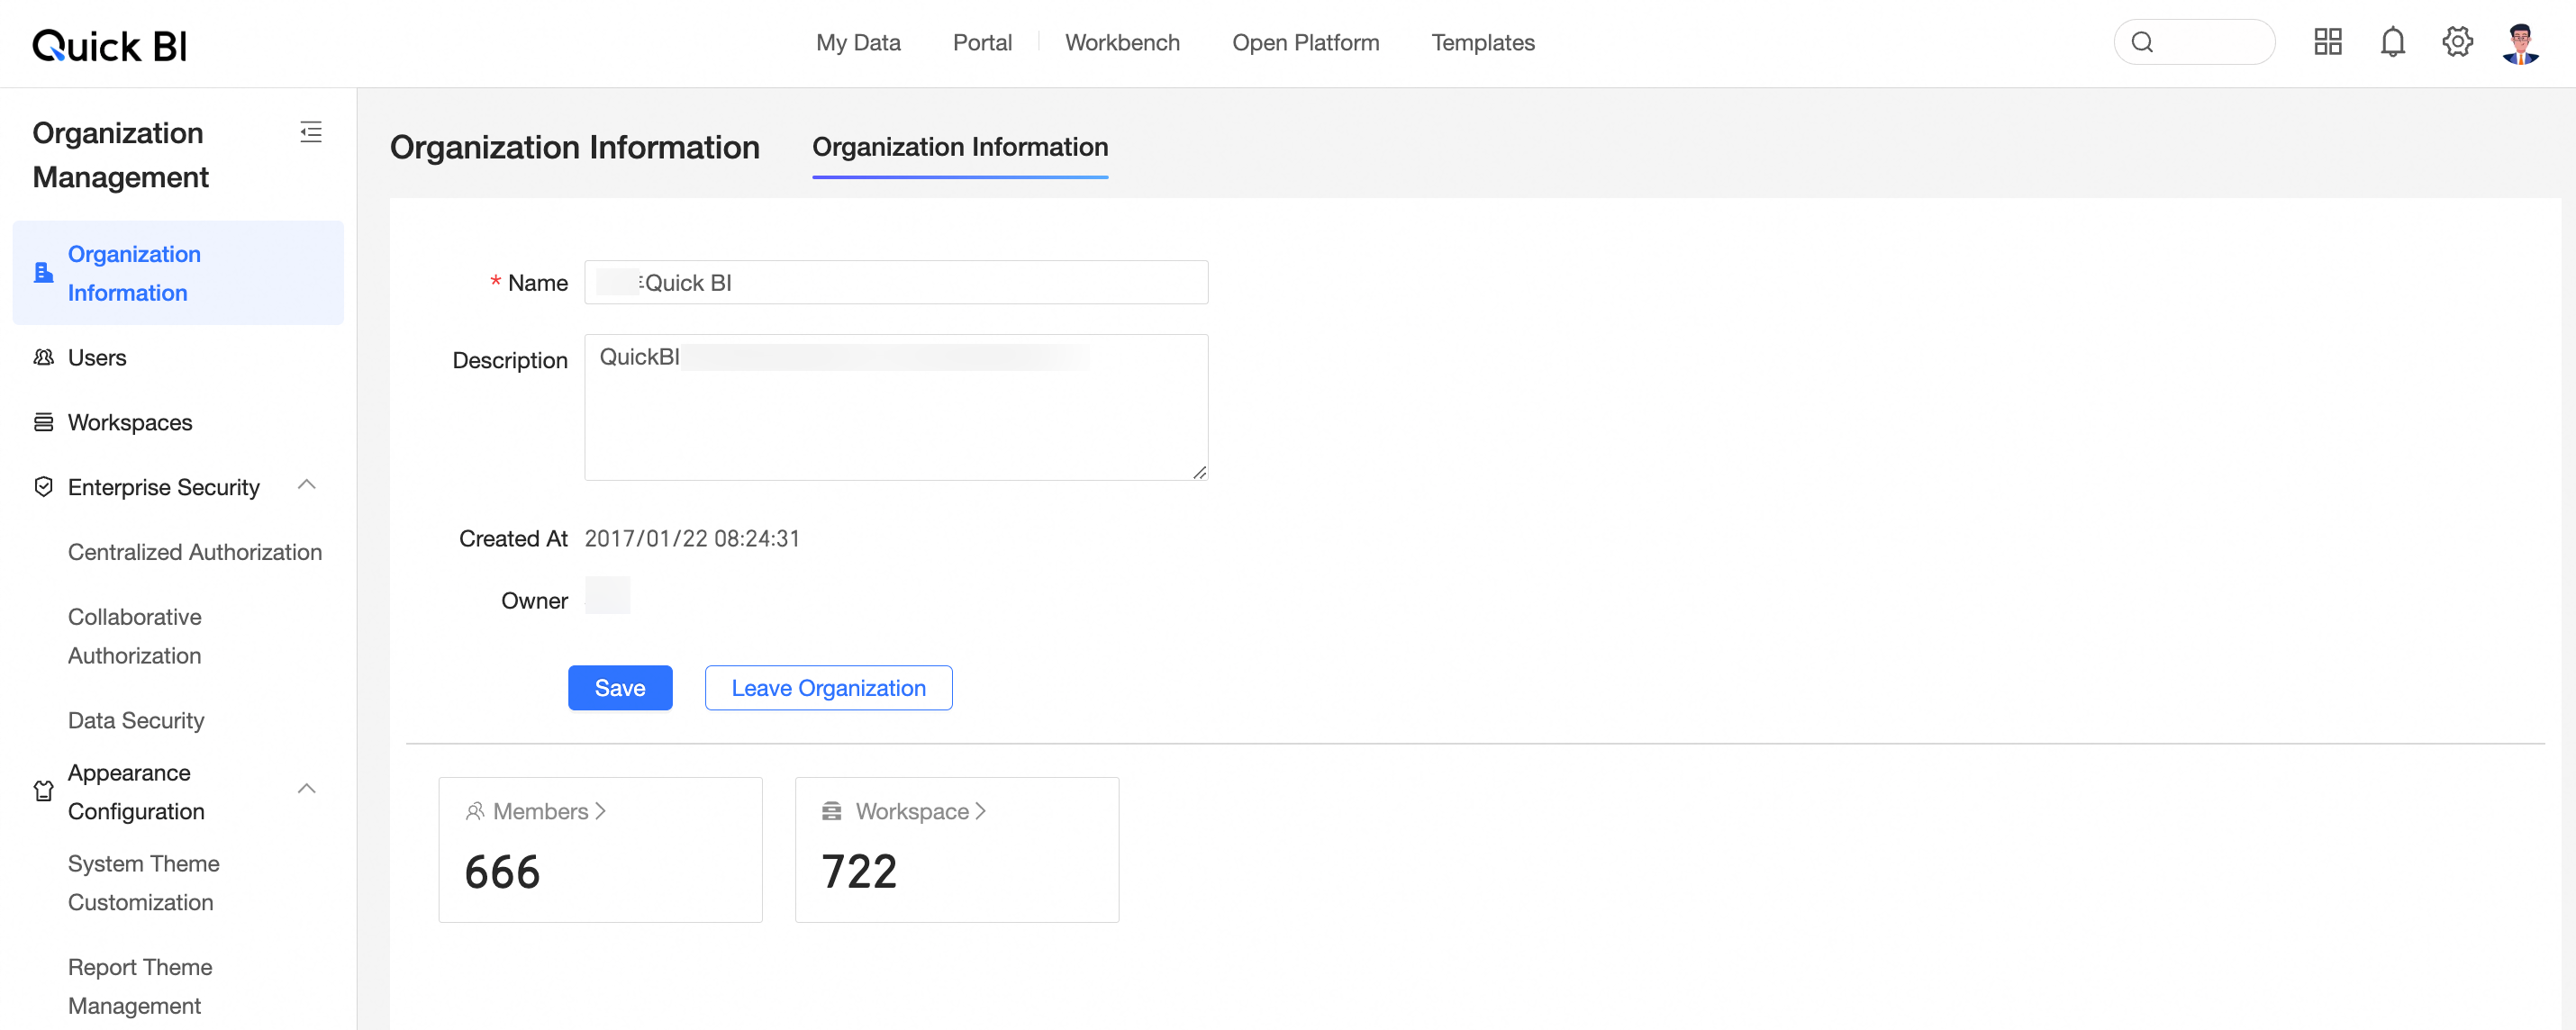
Task: Select Organization Information in sidebar
Action: [x=178, y=273]
